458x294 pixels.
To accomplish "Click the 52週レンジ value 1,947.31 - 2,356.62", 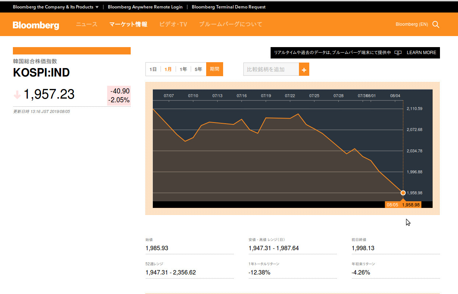I will point(170,272).
